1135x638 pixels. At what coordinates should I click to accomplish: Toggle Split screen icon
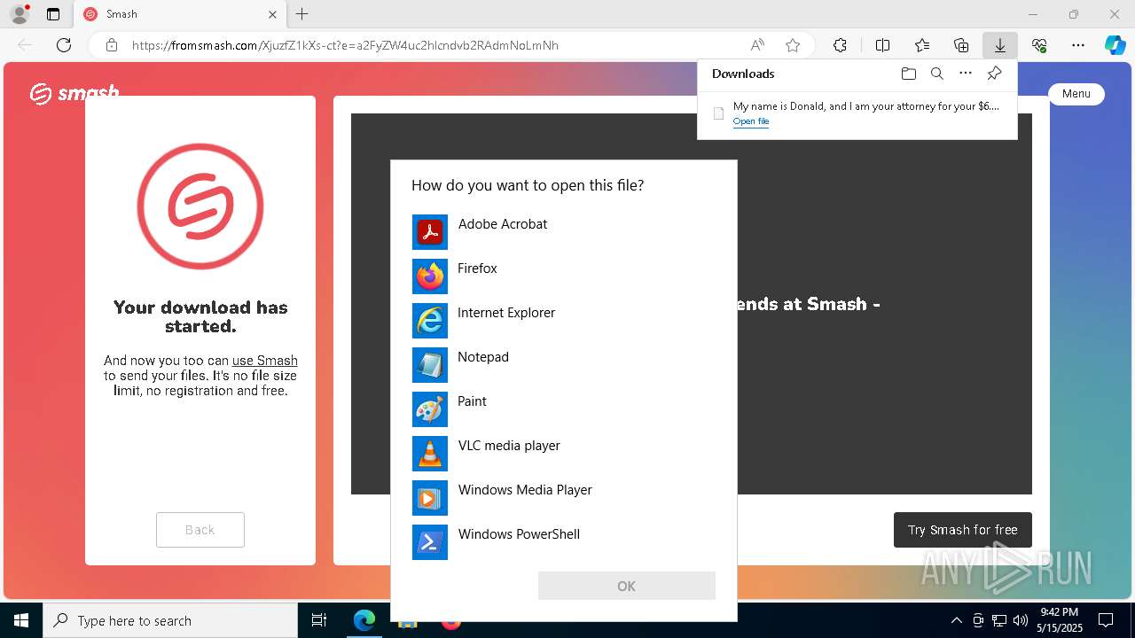tap(882, 45)
